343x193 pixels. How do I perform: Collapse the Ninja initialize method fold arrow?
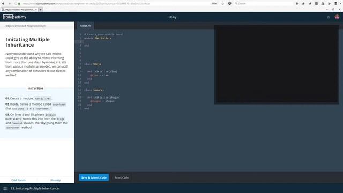pos(83,71)
